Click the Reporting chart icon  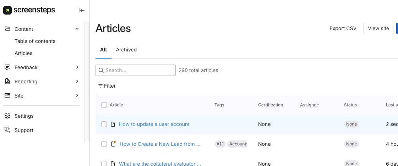(7, 82)
